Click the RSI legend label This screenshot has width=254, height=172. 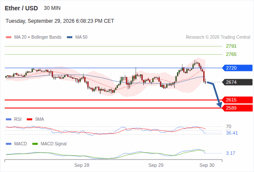[18, 120]
